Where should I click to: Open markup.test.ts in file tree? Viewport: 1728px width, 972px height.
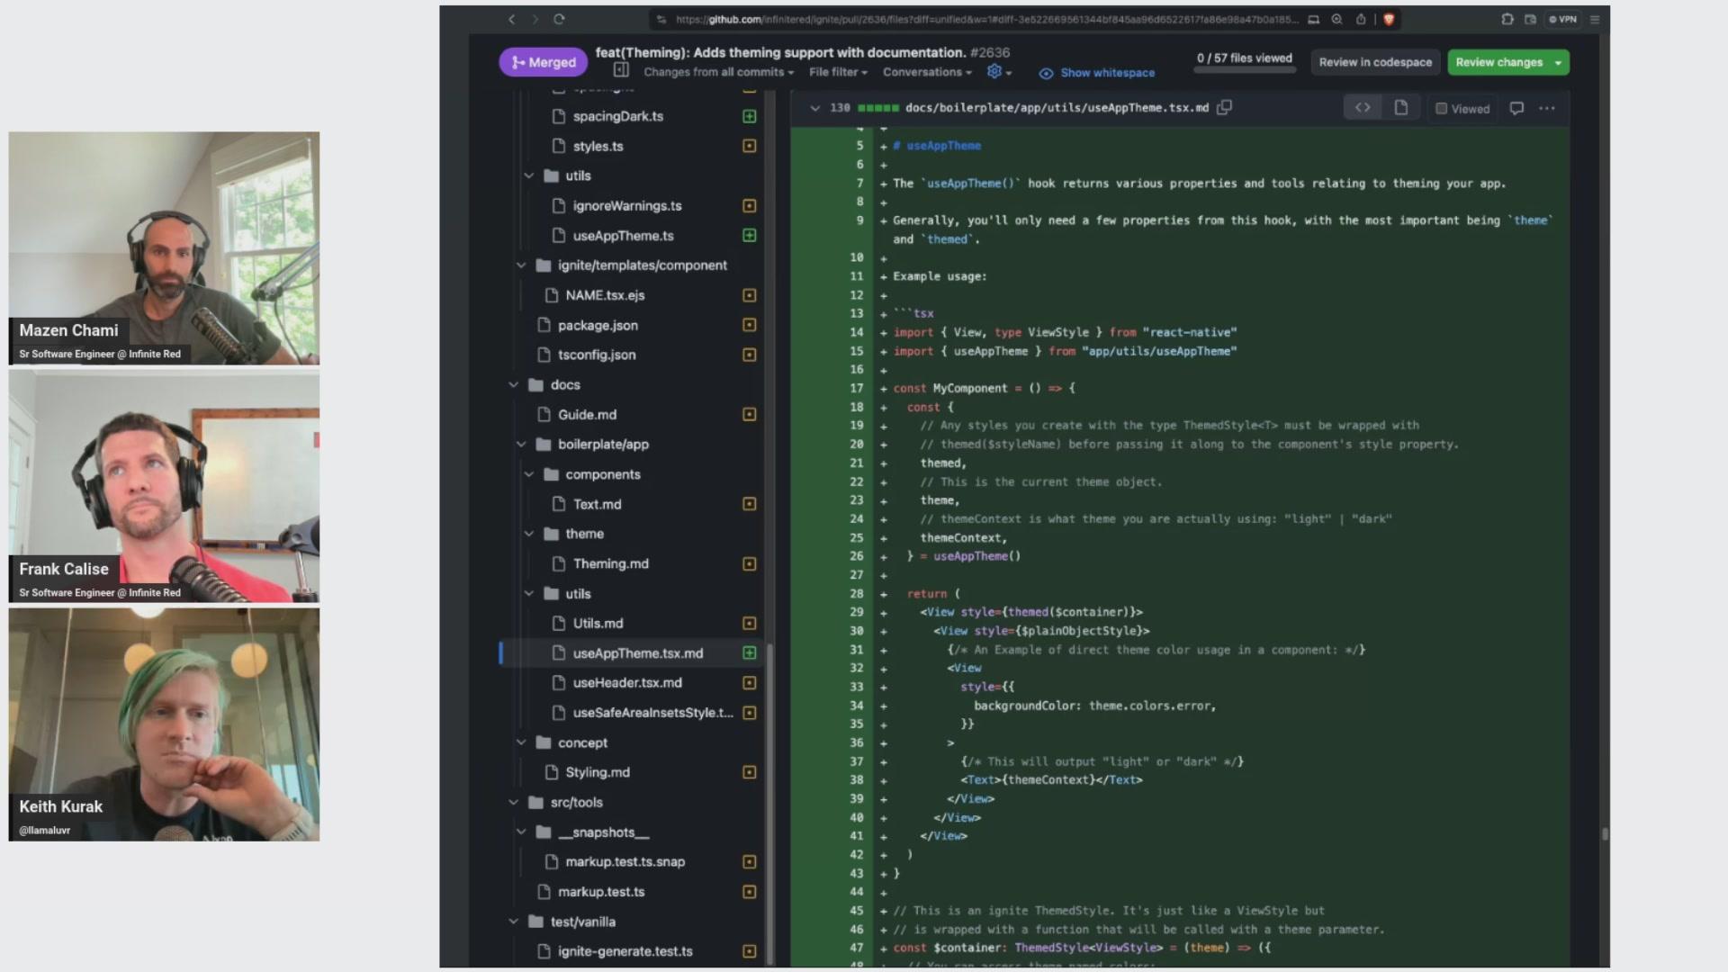click(x=601, y=892)
